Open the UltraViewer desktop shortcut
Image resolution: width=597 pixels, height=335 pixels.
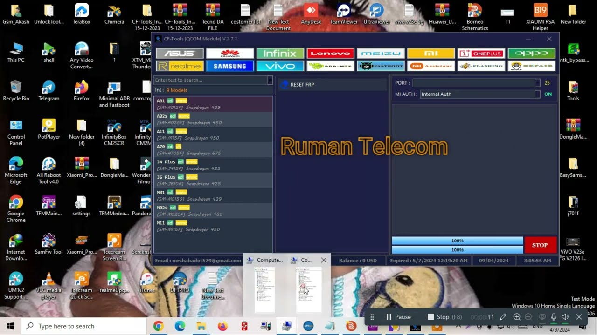tap(376, 13)
